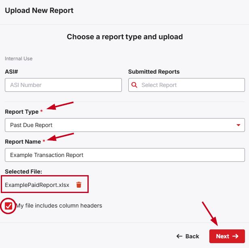Click the right arrow icon on Next
Viewport: 249px width, 248px height.
(x=236, y=236)
